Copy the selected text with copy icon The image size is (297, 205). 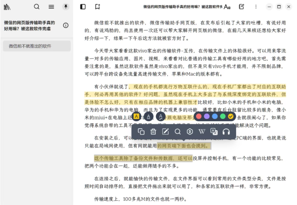point(141,132)
